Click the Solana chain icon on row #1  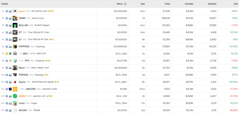click(x=7, y=11)
